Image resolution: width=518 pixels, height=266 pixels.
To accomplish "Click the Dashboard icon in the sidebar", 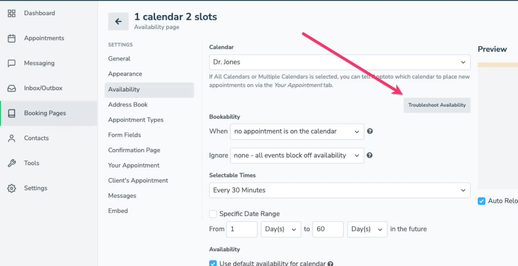I will [x=12, y=13].
